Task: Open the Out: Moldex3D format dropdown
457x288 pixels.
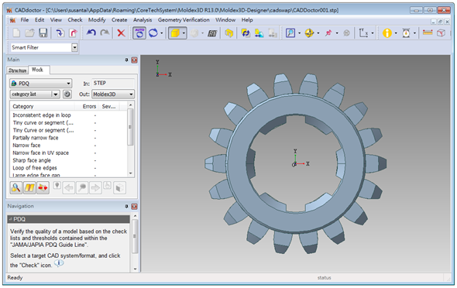Action: tap(113, 94)
